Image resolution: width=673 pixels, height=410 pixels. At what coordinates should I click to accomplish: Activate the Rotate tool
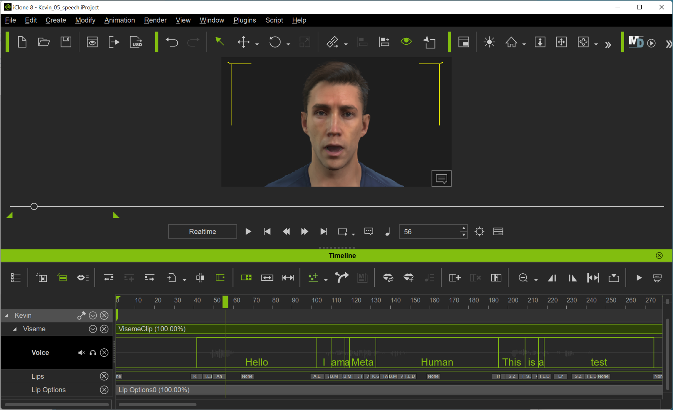click(275, 42)
